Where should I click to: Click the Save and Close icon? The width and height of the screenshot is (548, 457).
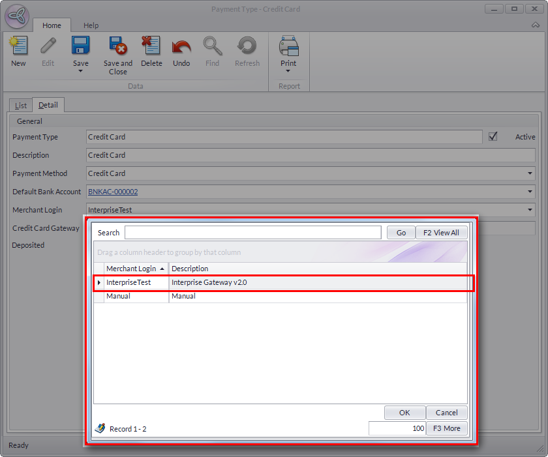pyautogui.click(x=117, y=47)
